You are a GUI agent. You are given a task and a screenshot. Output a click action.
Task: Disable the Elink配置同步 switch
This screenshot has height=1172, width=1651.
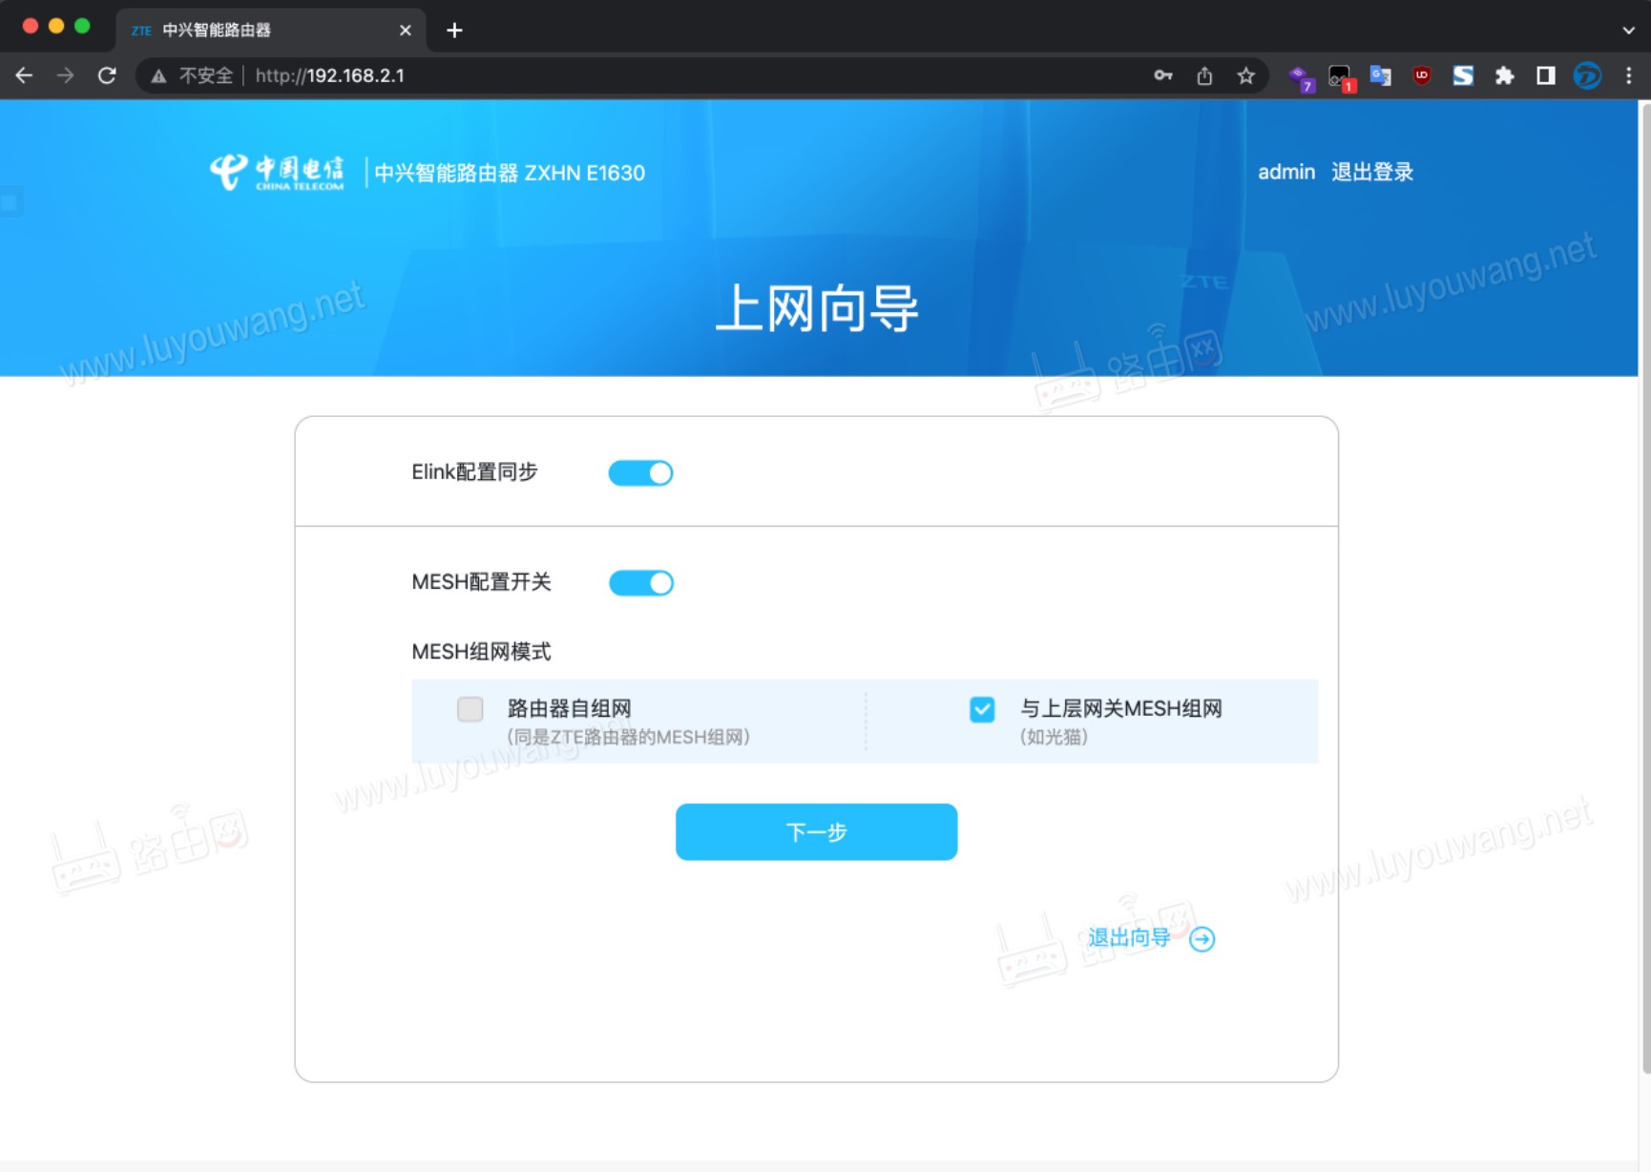(641, 472)
